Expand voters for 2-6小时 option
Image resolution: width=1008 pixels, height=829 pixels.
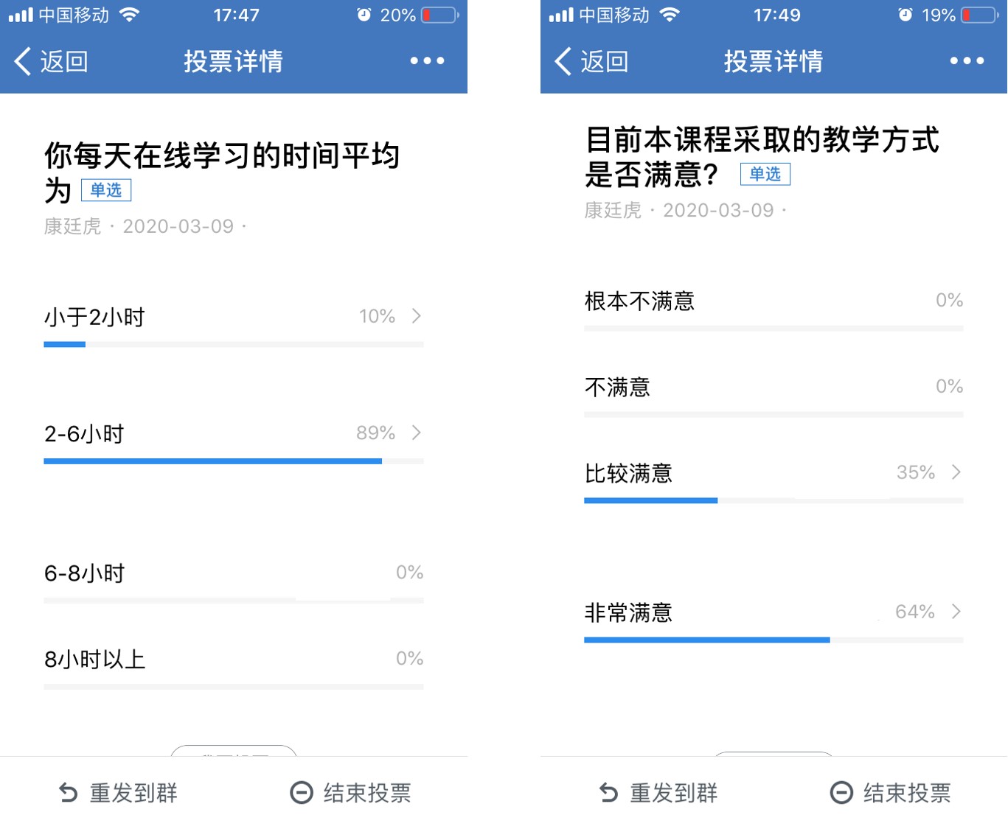pyautogui.click(x=417, y=433)
